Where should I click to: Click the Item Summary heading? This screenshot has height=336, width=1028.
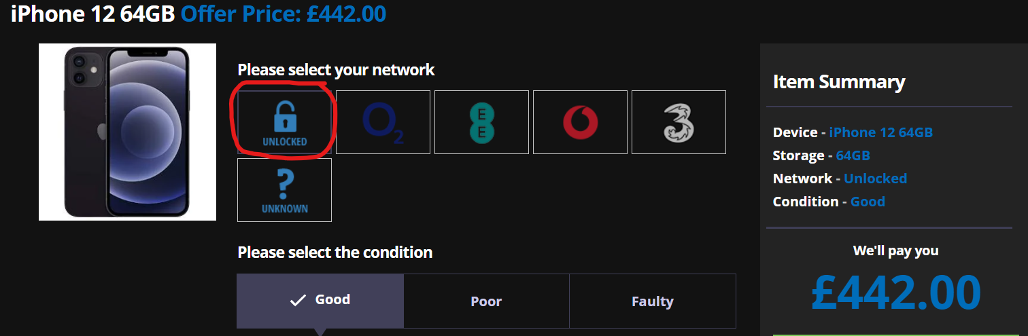tap(839, 82)
